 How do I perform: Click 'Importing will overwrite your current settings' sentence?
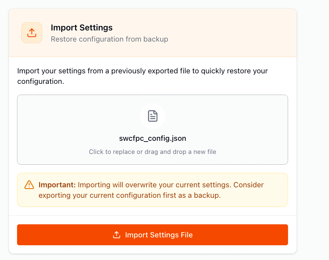click(154, 185)
